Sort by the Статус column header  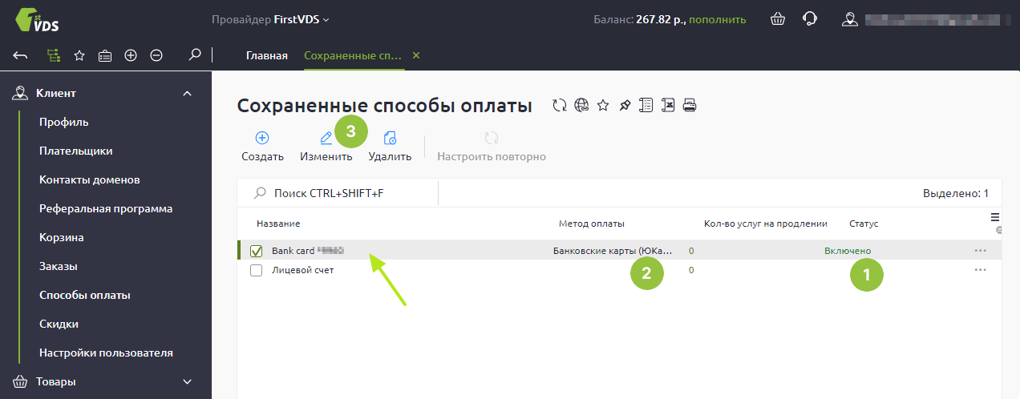tap(864, 224)
